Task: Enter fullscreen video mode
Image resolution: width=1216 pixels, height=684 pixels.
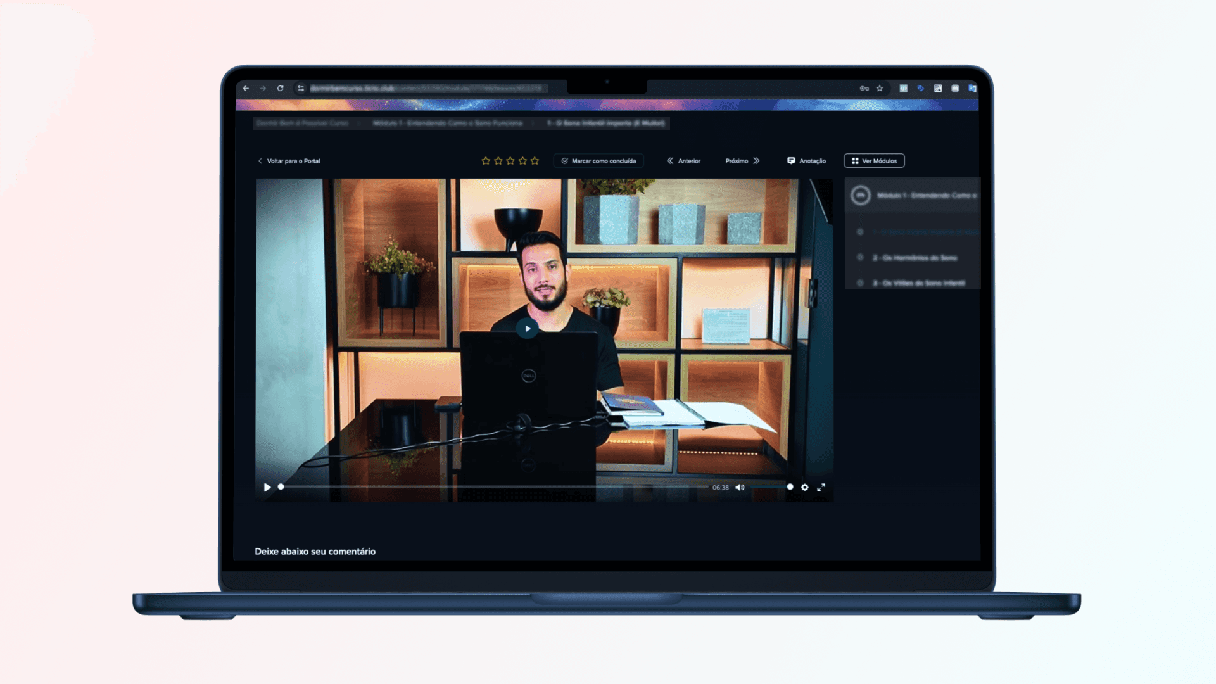Action: 821,487
